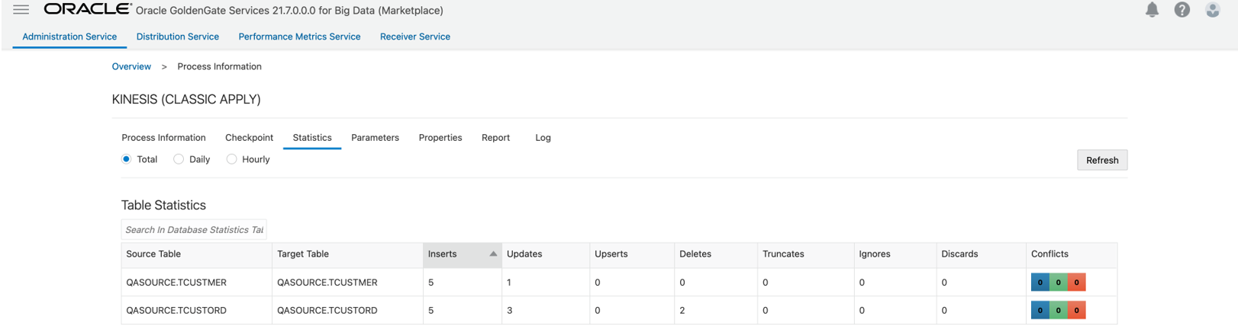Screen dimensions: 1238x326
Task: Click the Process Information breadcrumb text
Action: [219, 66]
